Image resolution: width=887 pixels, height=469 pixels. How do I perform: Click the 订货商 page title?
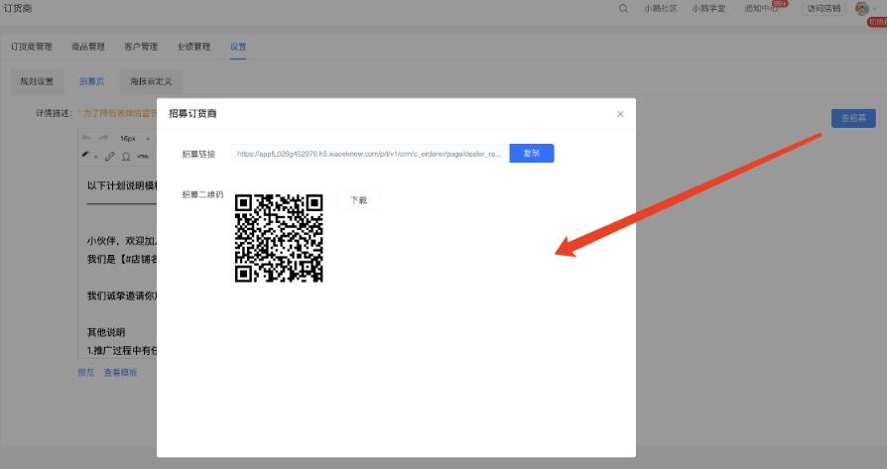pyautogui.click(x=18, y=9)
